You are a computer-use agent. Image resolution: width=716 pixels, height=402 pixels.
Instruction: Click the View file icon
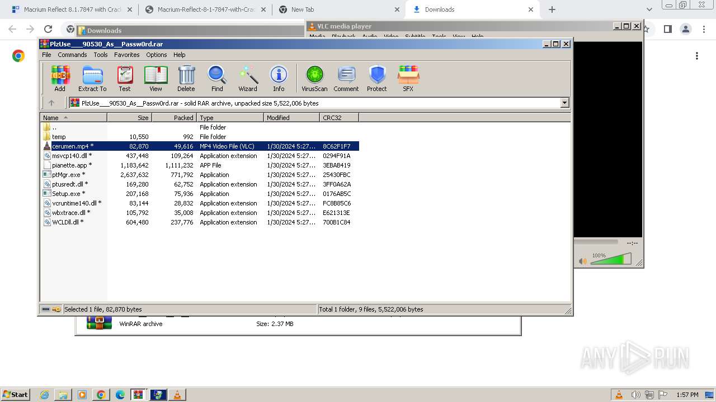(156, 78)
